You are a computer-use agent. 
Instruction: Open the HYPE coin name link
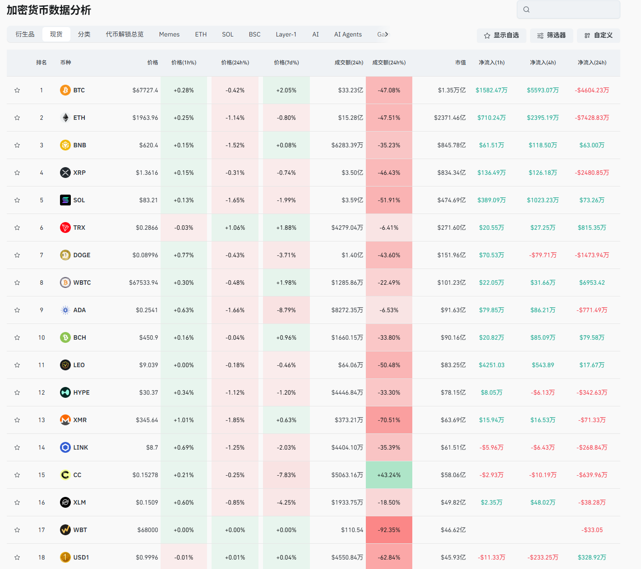click(x=81, y=392)
